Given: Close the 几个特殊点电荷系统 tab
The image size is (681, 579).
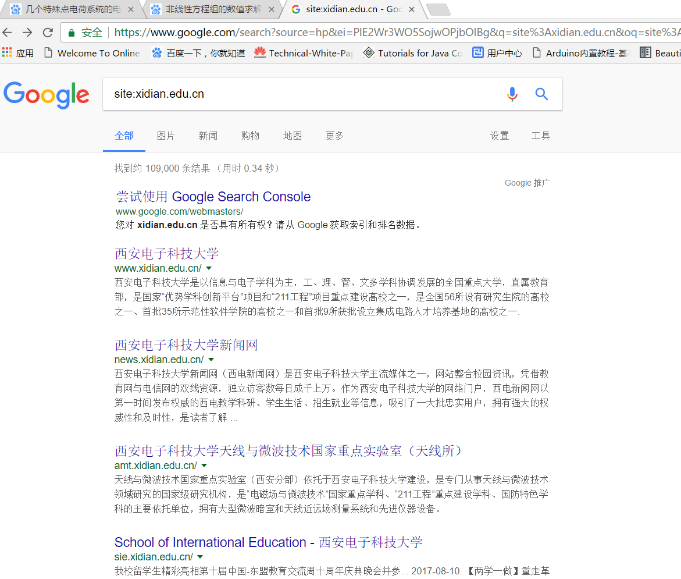Looking at the screenshot, I should pos(131,9).
